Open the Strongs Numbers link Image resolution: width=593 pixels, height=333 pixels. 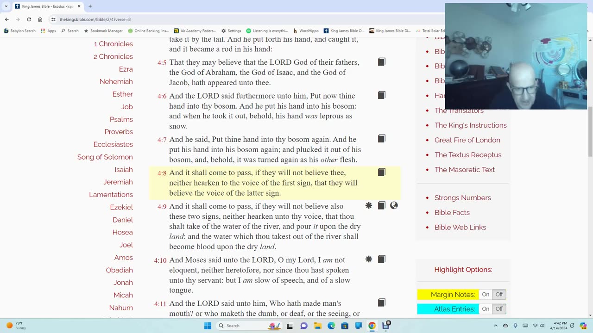click(463, 198)
